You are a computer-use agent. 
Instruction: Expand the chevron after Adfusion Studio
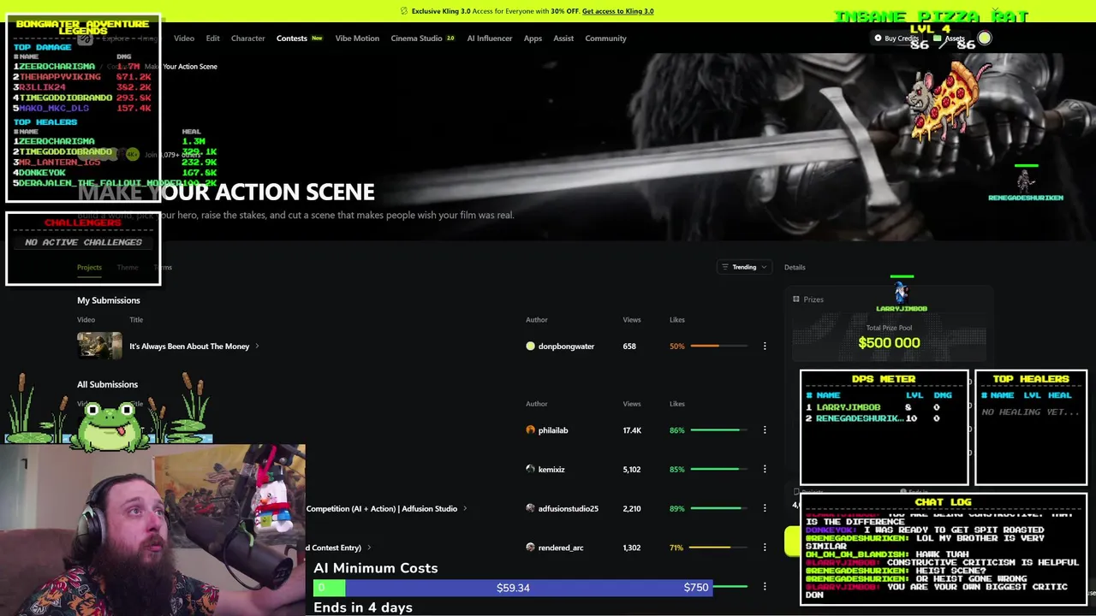click(465, 509)
